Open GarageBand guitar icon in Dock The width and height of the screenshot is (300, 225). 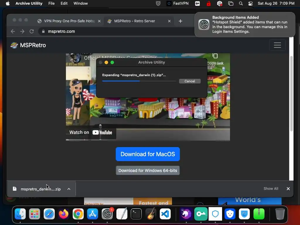[151, 214]
